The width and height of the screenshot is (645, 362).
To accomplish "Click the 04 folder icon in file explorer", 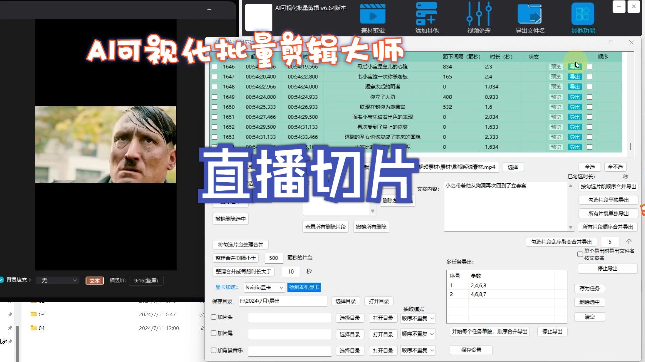I will click(33, 328).
